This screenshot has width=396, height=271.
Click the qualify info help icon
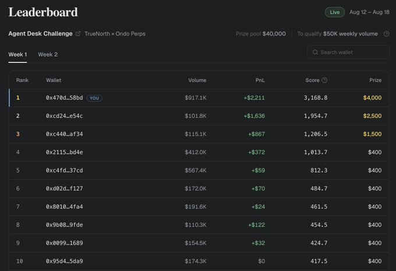387,34
